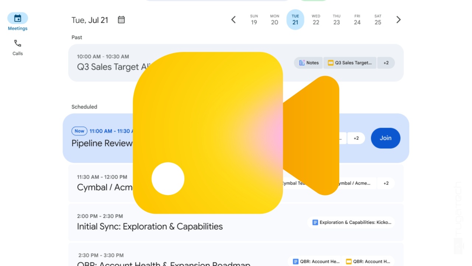This screenshot has height=266, width=472.
Task: Open the calendar date picker icon
Action: point(121,20)
